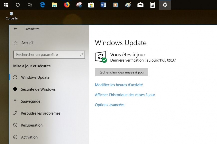Select Windows Update in sidebar
Image resolution: width=217 pixels, height=144 pixels.
pos(35,77)
